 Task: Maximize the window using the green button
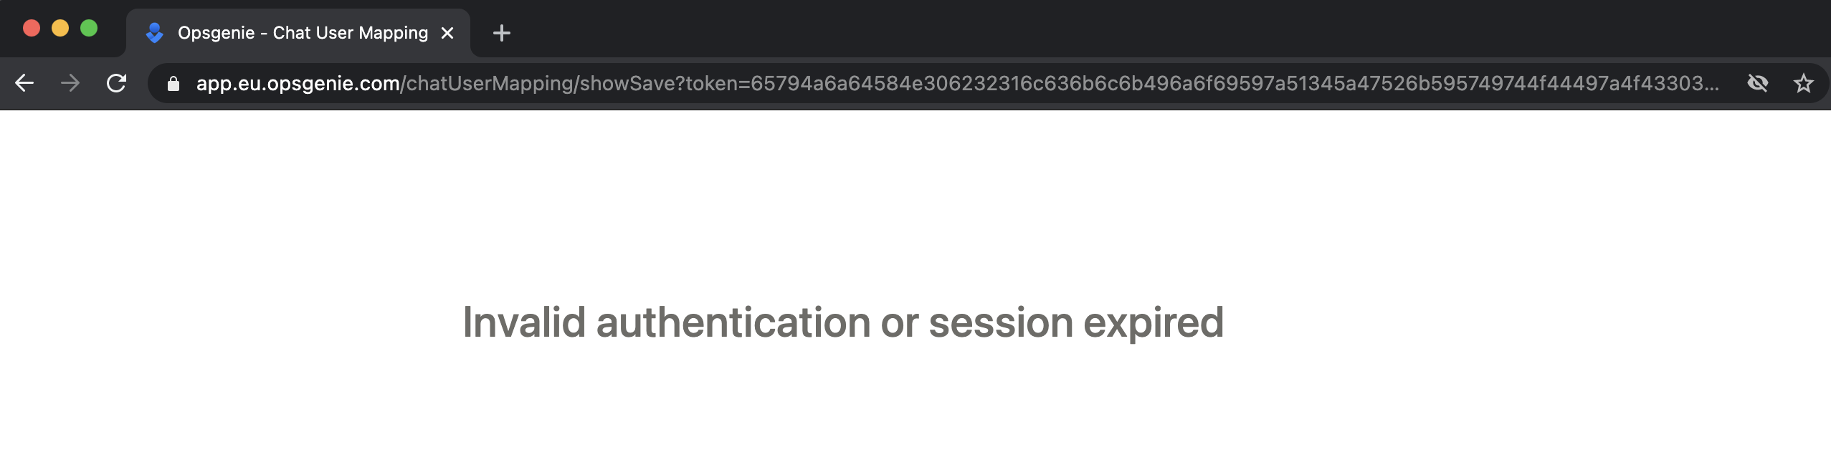[x=89, y=28]
